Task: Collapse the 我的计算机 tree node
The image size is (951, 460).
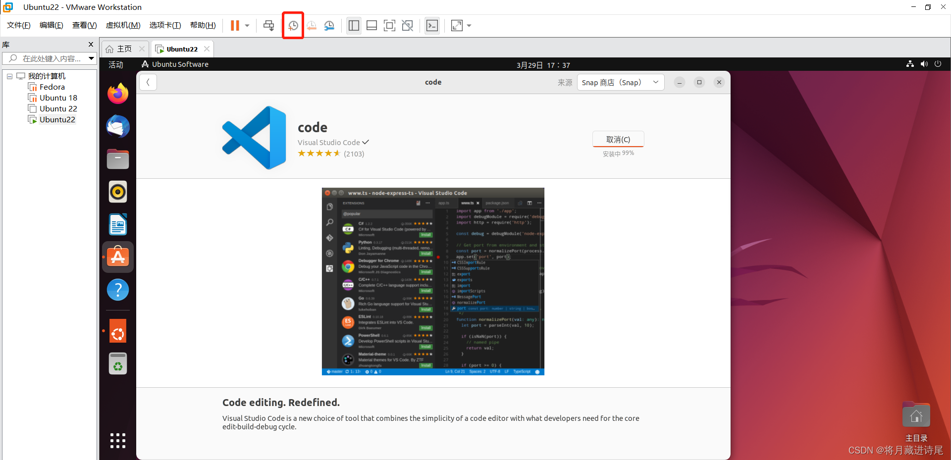Action: pyautogui.click(x=9, y=76)
